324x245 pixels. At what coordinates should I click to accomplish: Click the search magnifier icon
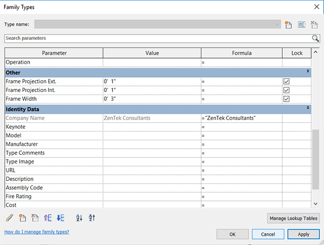coord(315,38)
